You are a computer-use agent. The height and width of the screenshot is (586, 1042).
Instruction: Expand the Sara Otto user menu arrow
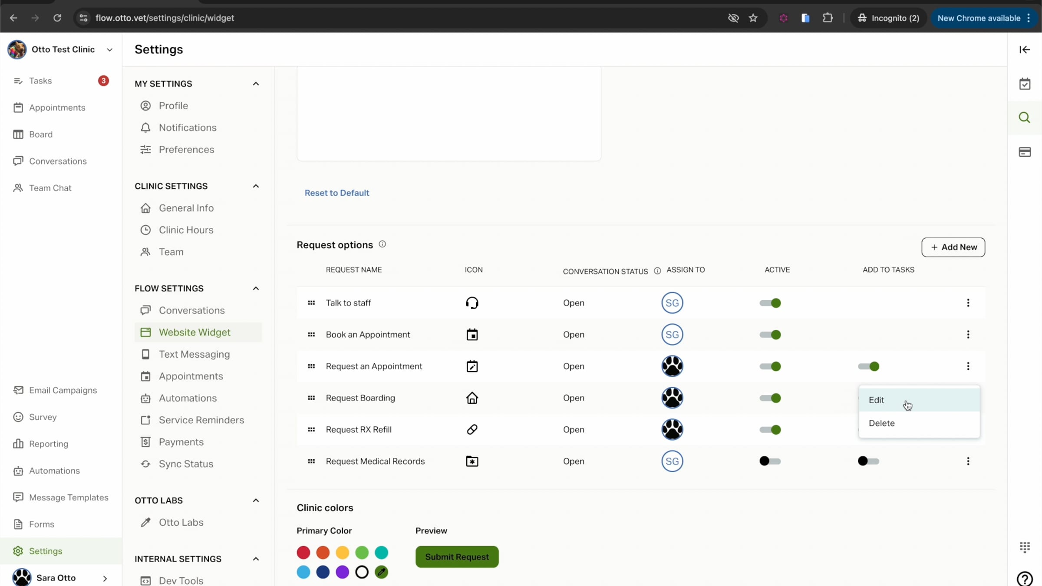tap(105, 578)
